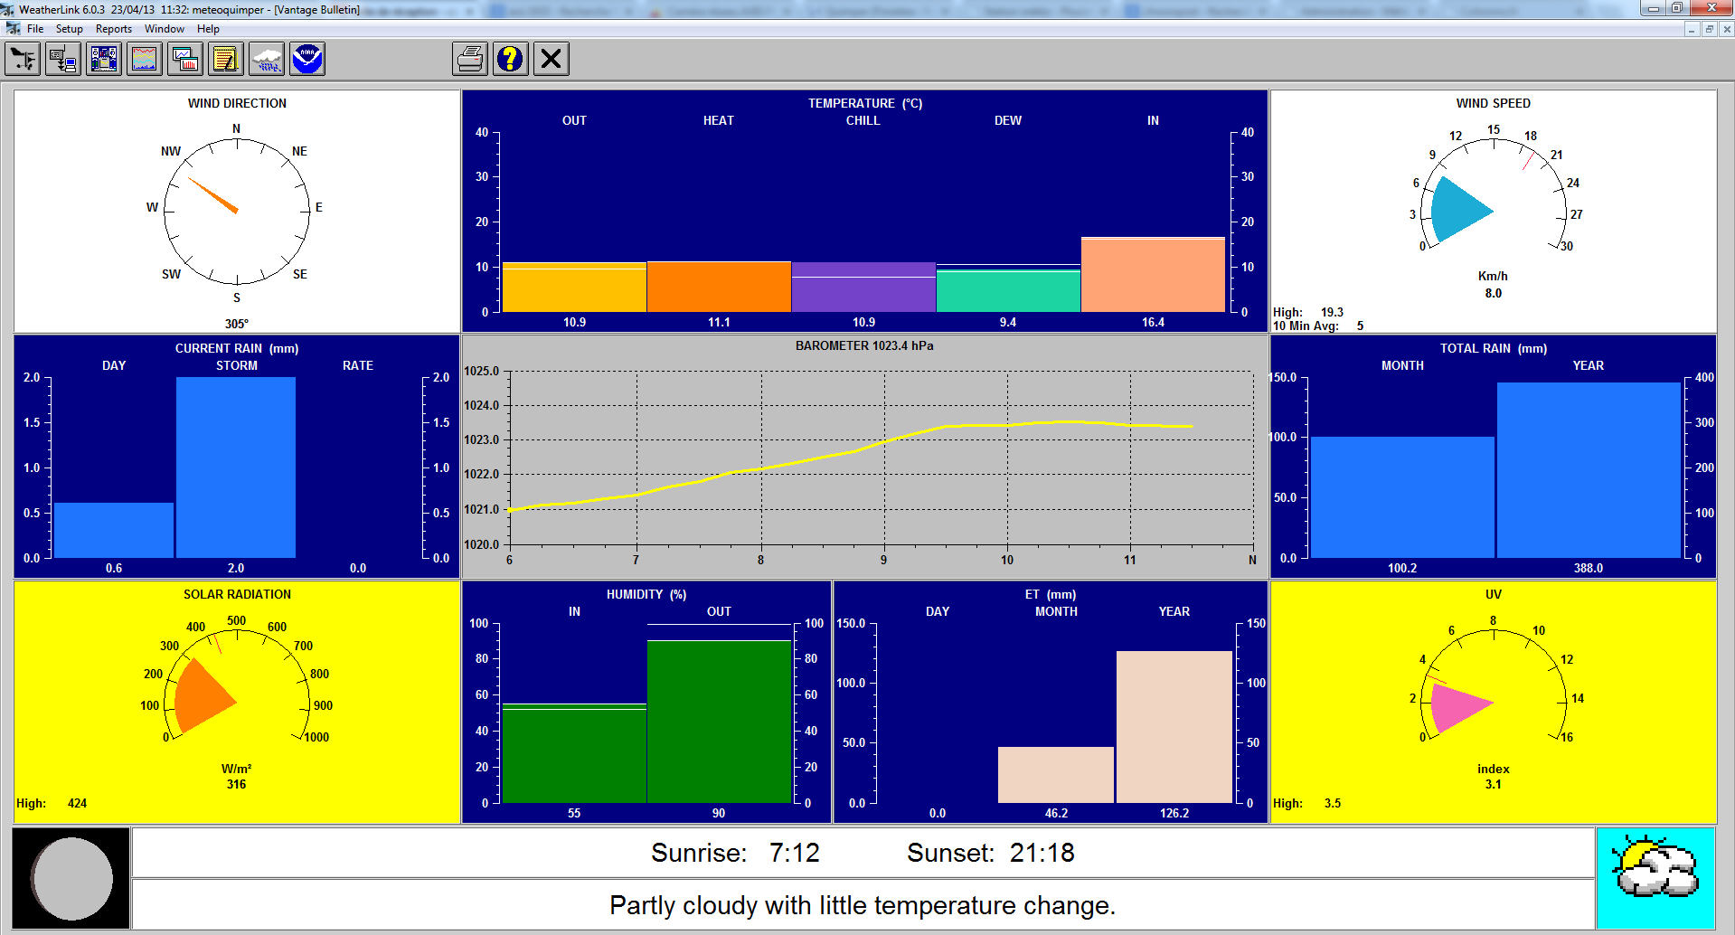
Task: Open the File menu
Action: [x=35, y=29]
